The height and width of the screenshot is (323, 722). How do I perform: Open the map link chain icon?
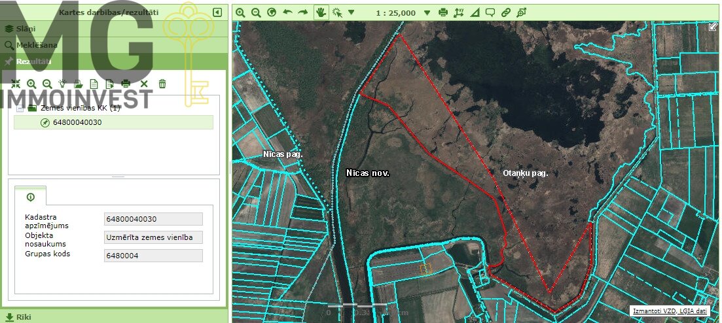(x=505, y=12)
